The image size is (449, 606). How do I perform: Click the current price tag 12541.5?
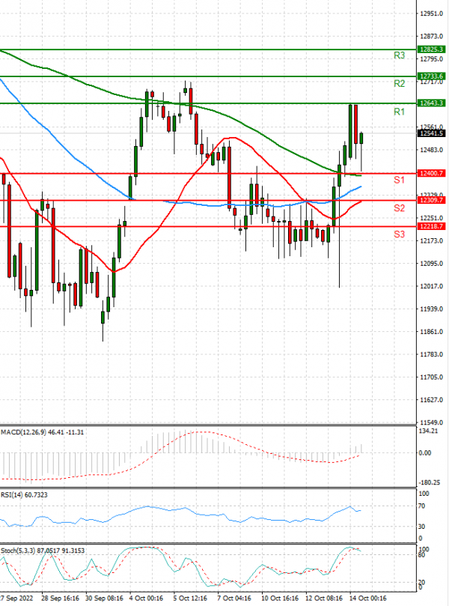(431, 133)
